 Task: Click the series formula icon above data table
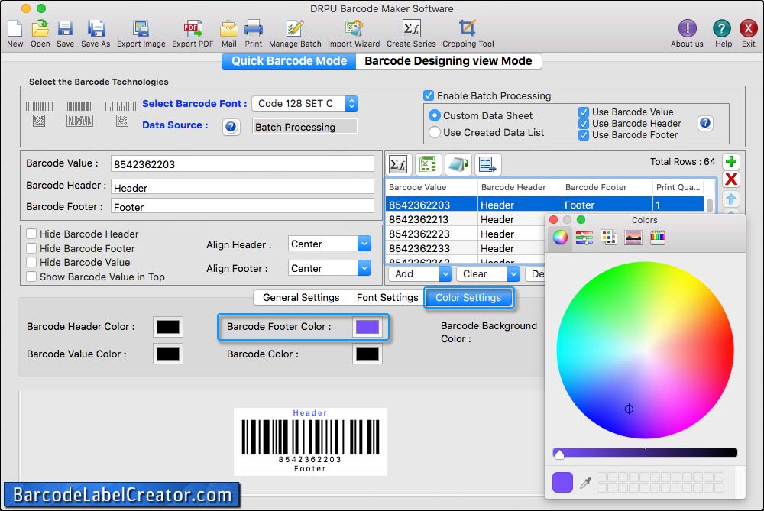pyautogui.click(x=399, y=165)
